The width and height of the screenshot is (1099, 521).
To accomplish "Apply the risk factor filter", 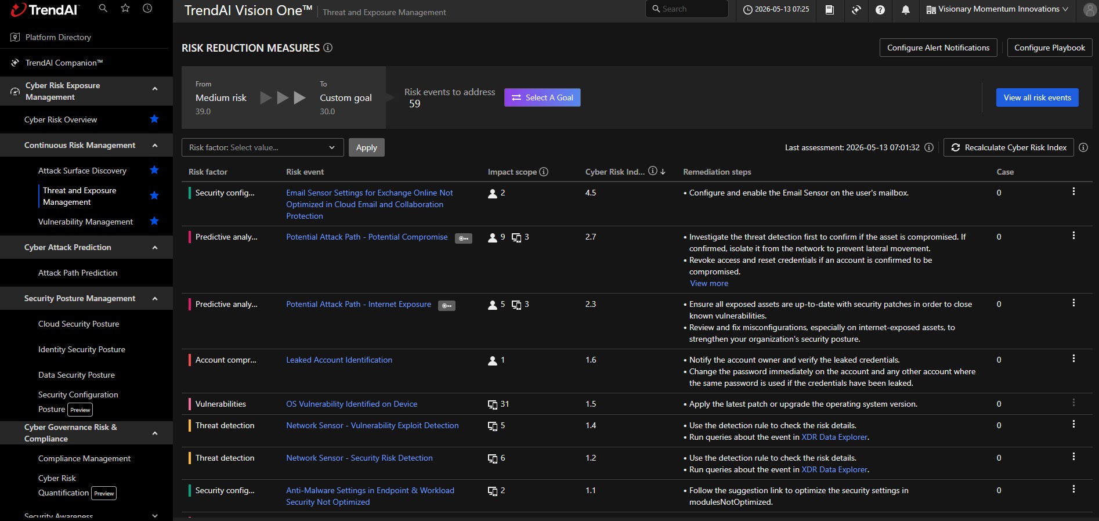I will (367, 147).
